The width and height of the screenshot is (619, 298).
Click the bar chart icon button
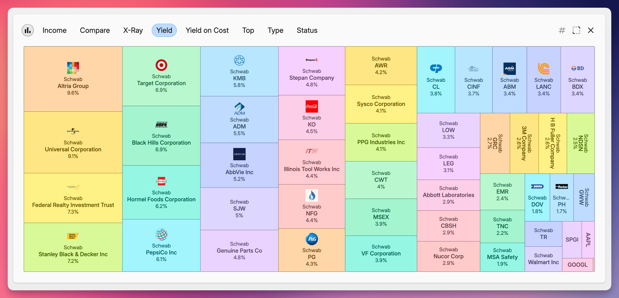pos(28,31)
